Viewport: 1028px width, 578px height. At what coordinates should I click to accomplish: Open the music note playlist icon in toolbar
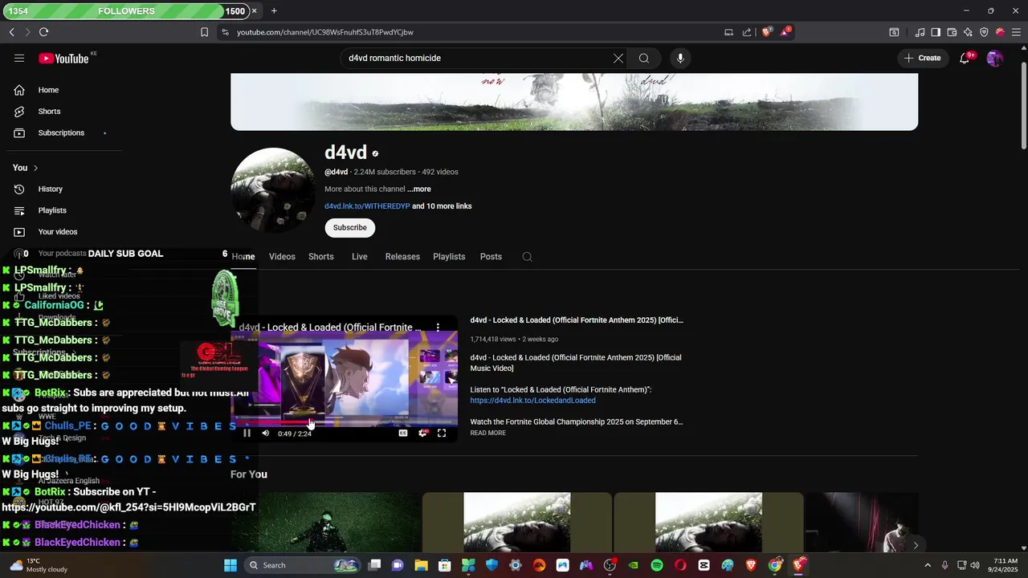920,32
